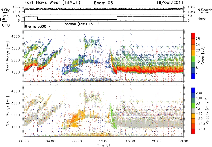Click the '04:00' time axis label

point(50,141)
